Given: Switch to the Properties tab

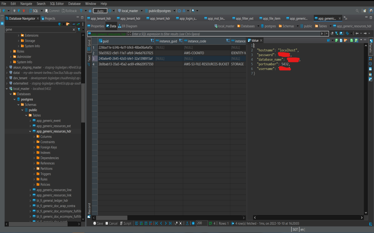Looking at the screenshot, I should click(96, 26).
